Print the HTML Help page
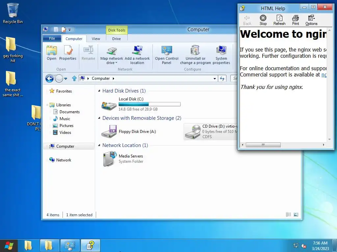The width and height of the screenshot is (337, 252). tap(296, 20)
